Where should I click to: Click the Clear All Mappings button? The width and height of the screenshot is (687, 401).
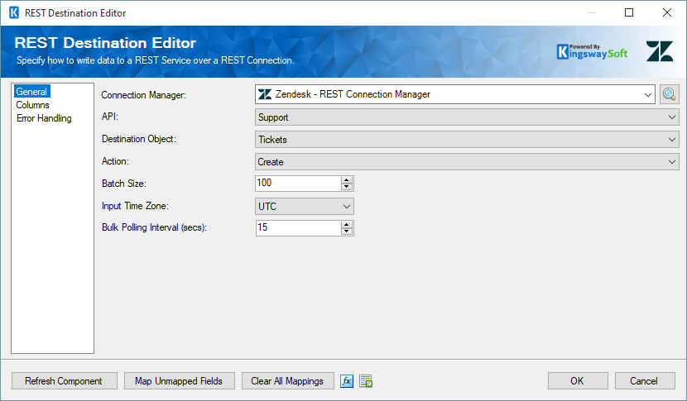click(x=287, y=381)
